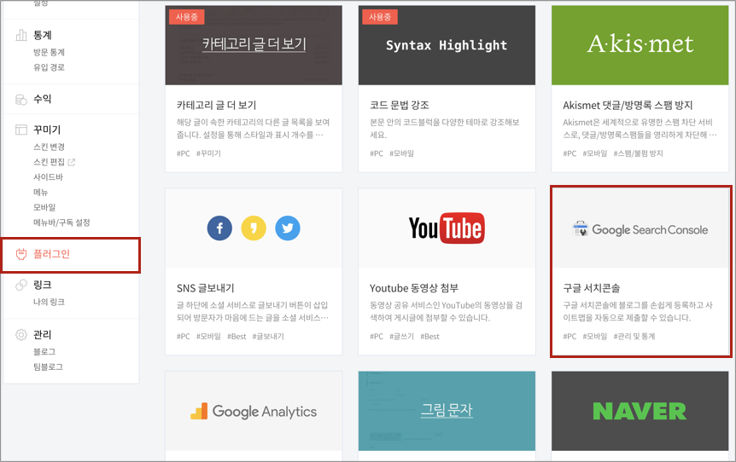
Task: Click #Best tag on SNS 글보내기 card
Action: (x=237, y=337)
